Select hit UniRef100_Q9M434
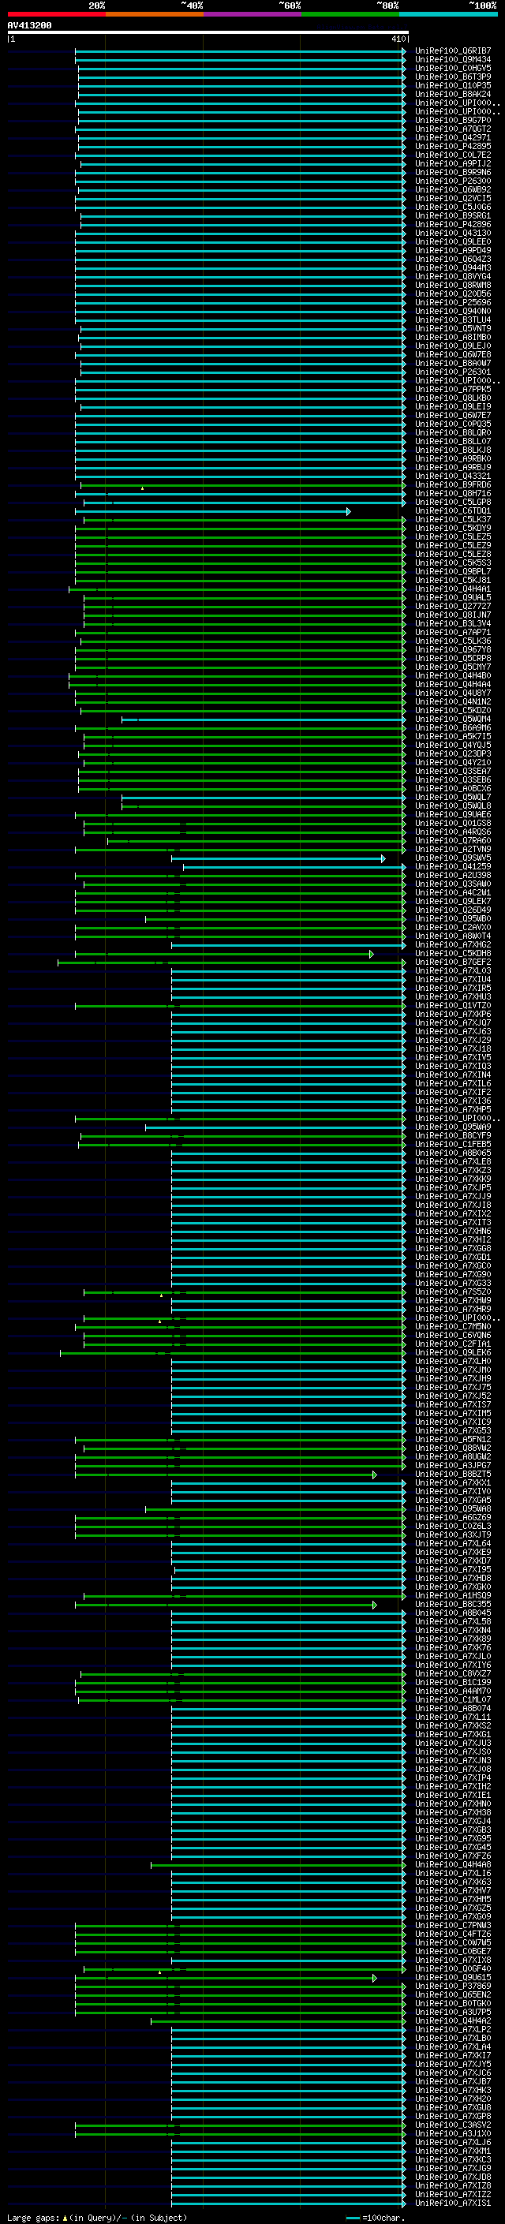The height and width of the screenshot is (2224, 505). tap(453, 60)
